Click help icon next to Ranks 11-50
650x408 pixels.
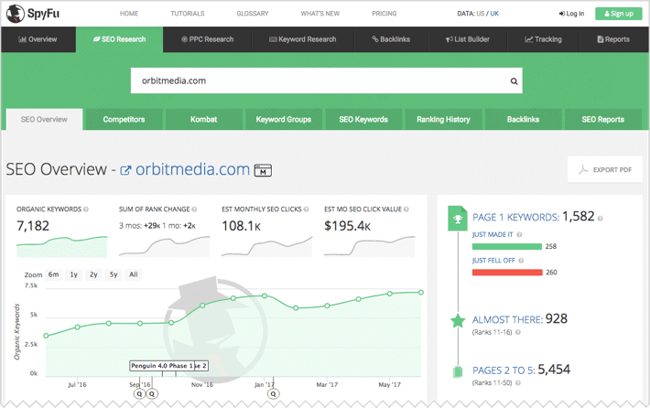point(518,382)
